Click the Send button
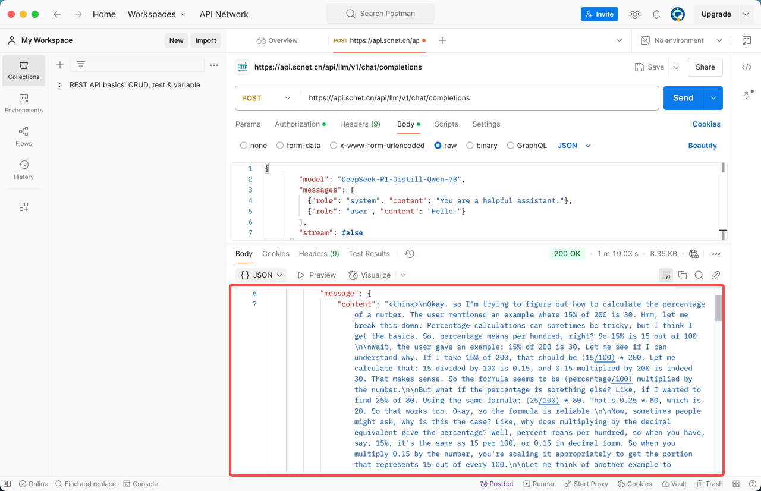The width and height of the screenshot is (761, 491). (683, 98)
